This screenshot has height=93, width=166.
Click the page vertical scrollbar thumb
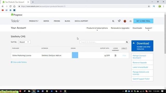click(165, 34)
